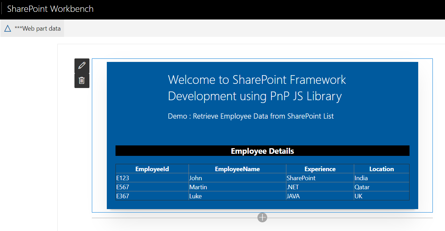Viewport: 445px width, 231px height.
Task: Click the UK location cell
Action: 382,196
